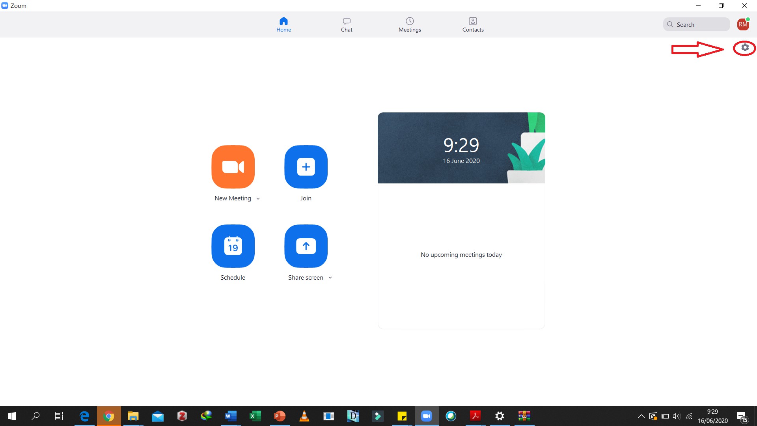This screenshot has height=426, width=757.
Task: Open the Schedule calendar icon
Action: click(233, 246)
